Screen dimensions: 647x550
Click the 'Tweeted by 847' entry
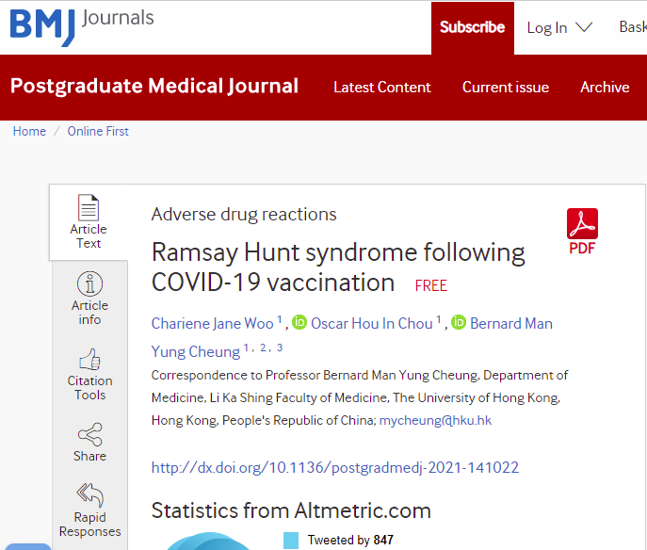350,540
